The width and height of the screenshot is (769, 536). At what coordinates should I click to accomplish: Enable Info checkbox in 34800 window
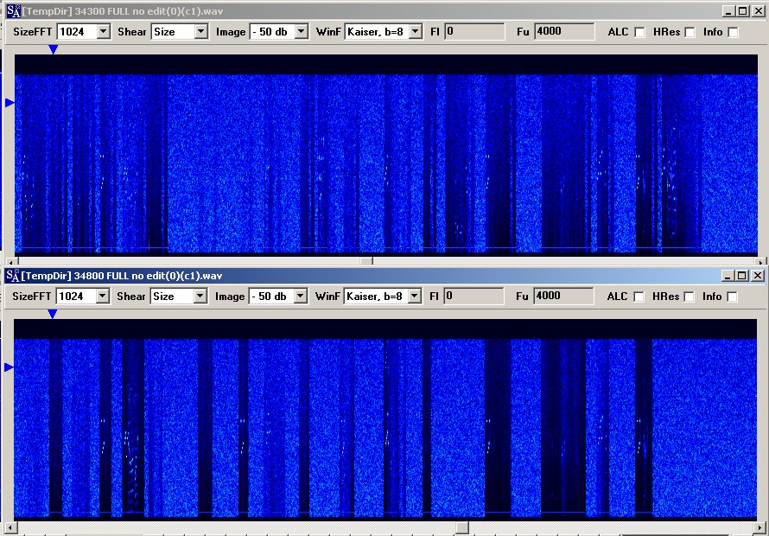coord(732,297)
